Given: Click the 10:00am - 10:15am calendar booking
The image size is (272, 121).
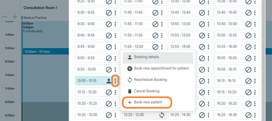Looking at the screenshot, I should point(46,52).
